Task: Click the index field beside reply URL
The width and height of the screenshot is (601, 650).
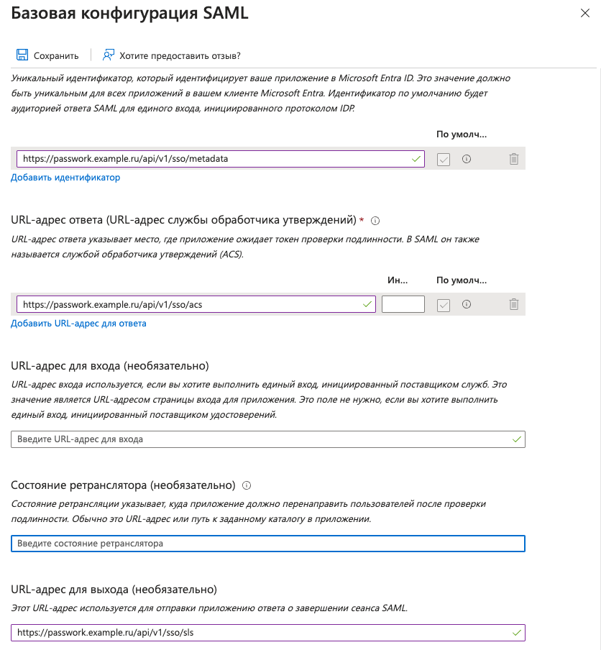Action: point(403,304)
